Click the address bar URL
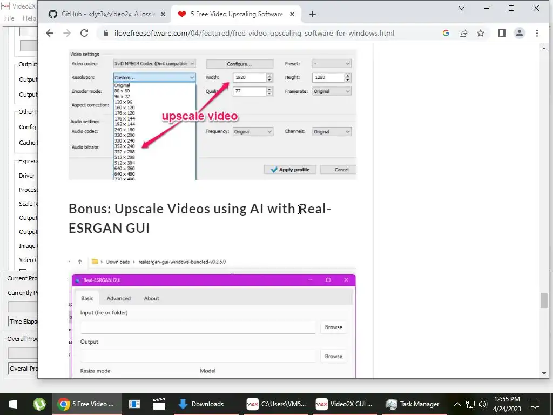The image size is (553, 415). click(254, 33)
